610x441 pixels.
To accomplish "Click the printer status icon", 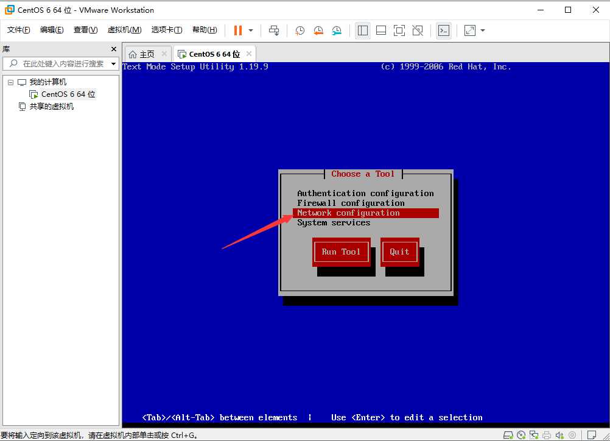I will point(547,435).
